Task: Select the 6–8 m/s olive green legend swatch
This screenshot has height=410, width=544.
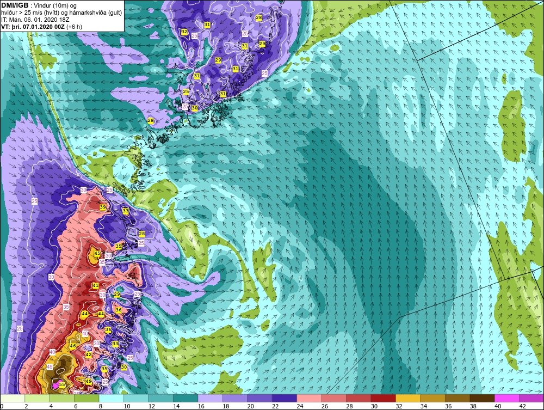Action: (86, 398)
